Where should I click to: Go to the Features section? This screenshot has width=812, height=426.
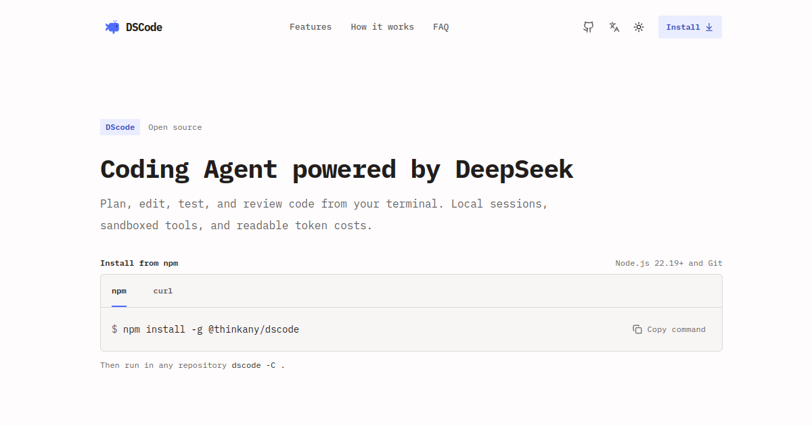(311, 27)
